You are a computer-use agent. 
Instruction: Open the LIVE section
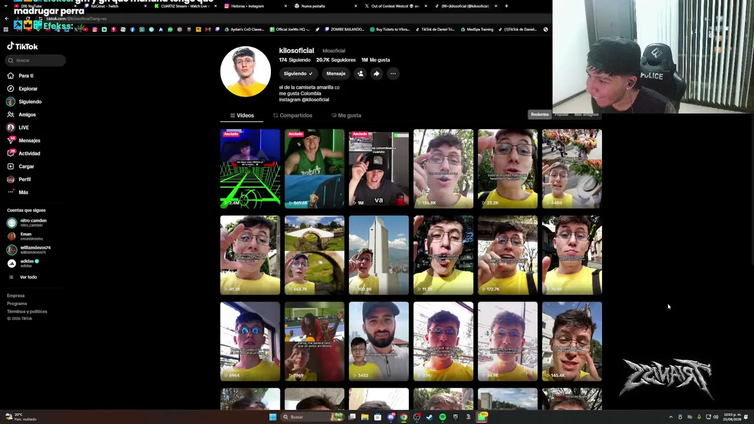[18, 128]
